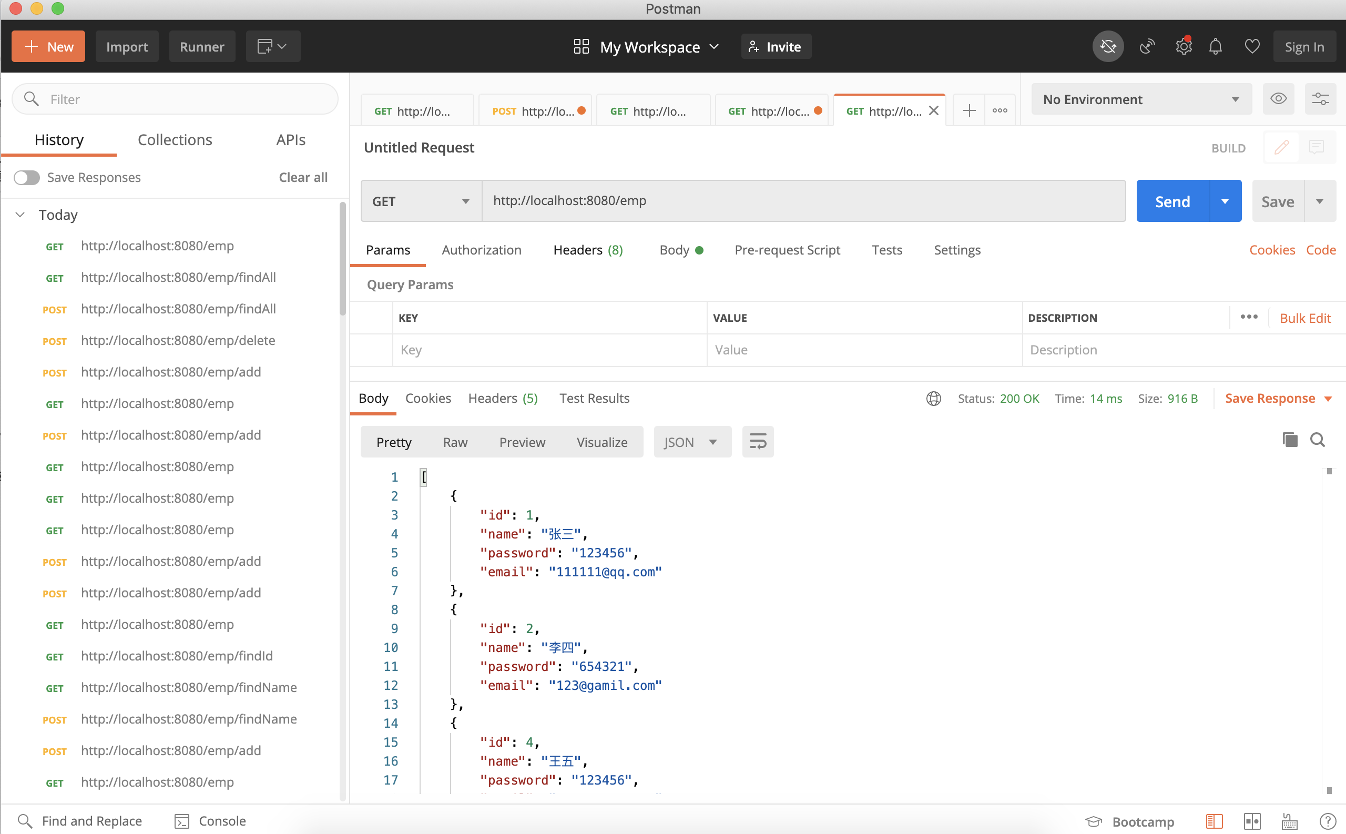Open the Console from the status bar
This screenshot has width=1346, height=834.
[x=210, y=821]
